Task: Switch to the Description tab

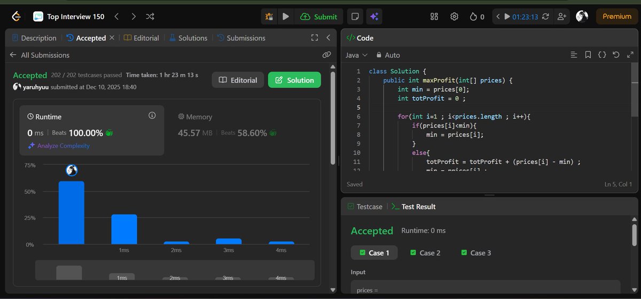Action: tap(34, 38)
